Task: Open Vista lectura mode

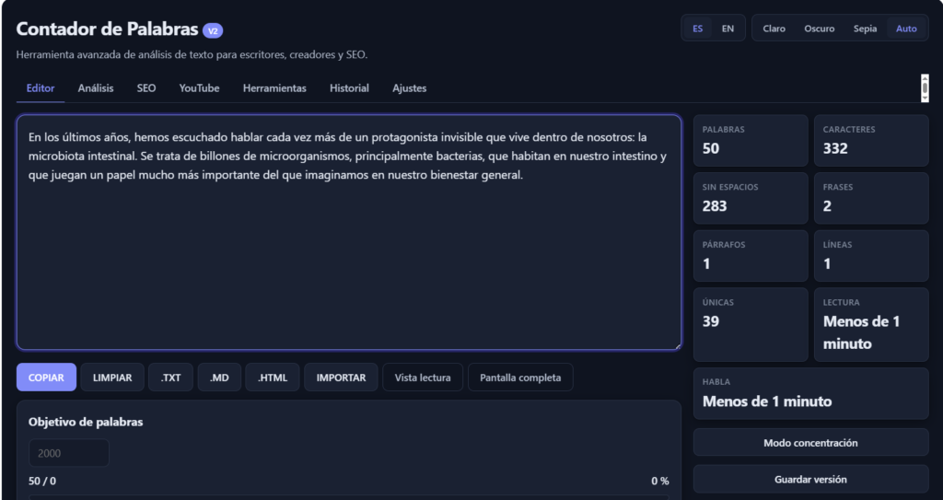Action: coord(423,378)
